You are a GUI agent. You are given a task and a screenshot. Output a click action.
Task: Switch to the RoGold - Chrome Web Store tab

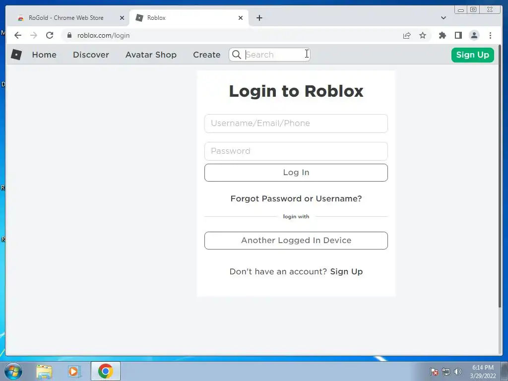[x=66, y=18]
